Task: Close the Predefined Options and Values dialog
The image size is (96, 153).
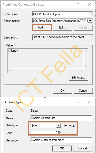Action: click(90, 4)
